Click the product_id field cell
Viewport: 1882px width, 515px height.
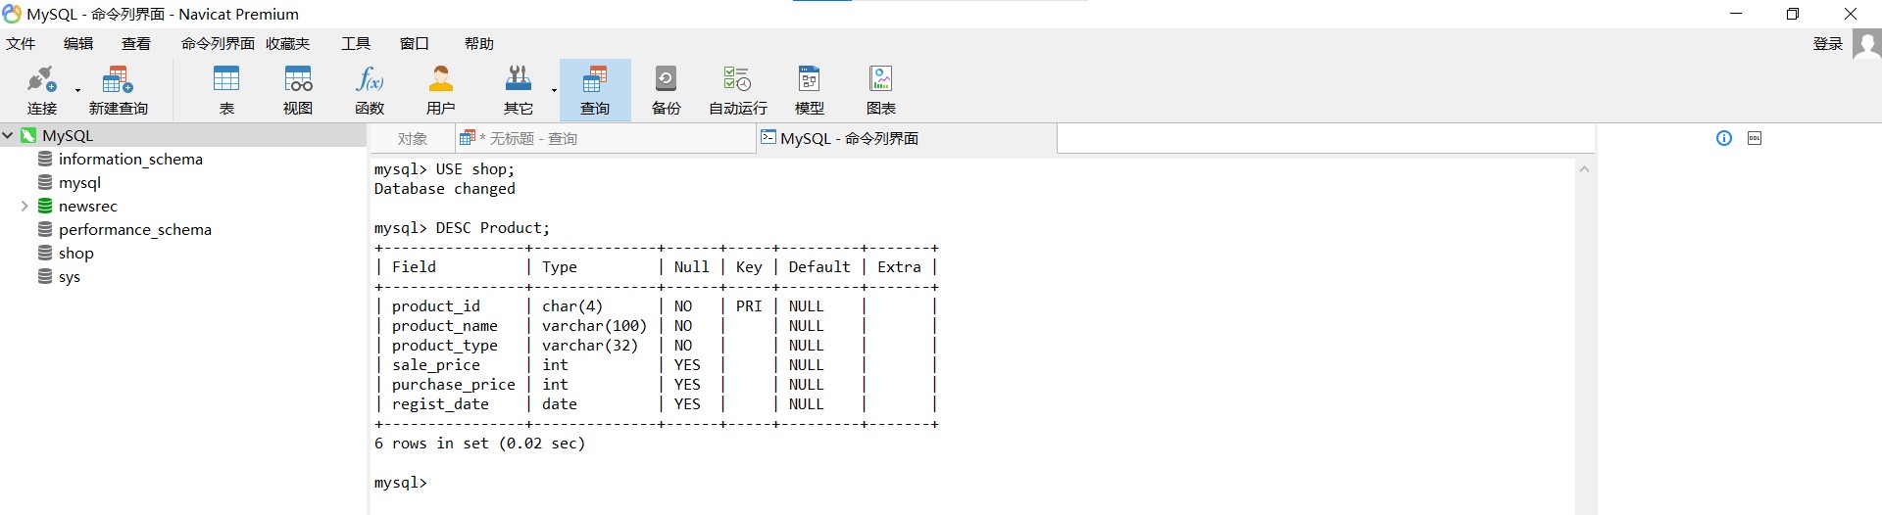coord(436,306)
